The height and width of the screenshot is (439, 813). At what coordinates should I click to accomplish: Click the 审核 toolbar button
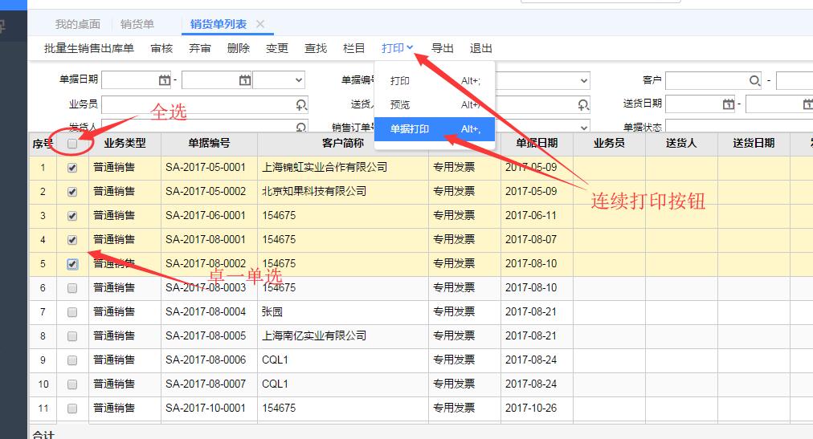(161, 48)
